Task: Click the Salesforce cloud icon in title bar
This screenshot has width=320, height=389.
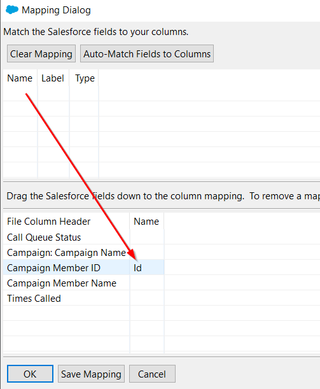Action: (x=12, y=10)
